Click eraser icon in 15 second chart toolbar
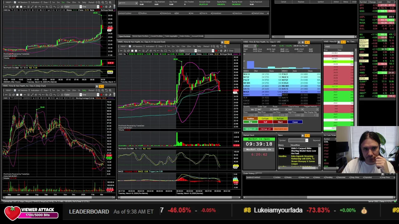The height and width of the screenshot is (224, 399). coord(225,51)
